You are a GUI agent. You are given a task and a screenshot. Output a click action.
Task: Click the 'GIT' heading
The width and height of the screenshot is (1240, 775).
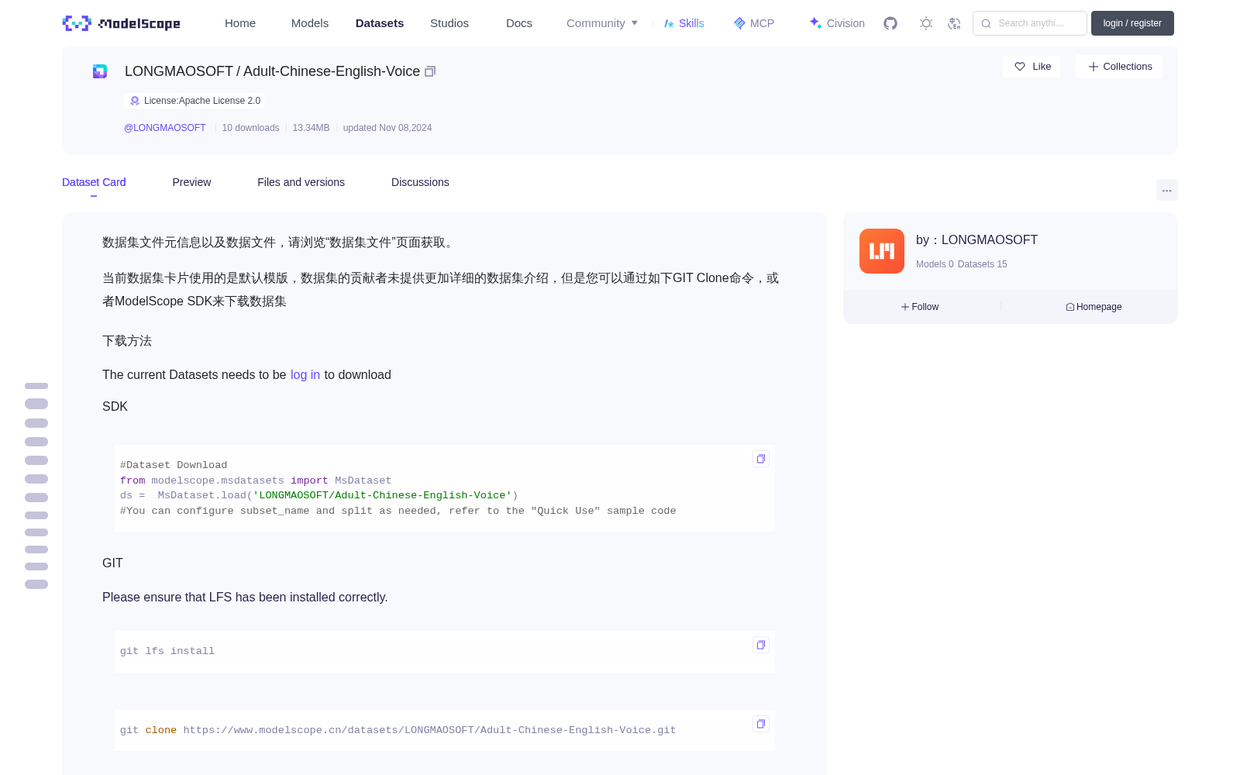click(x=112, y=563)
